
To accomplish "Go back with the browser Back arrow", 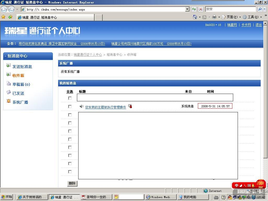I will (x=4, y=9).
